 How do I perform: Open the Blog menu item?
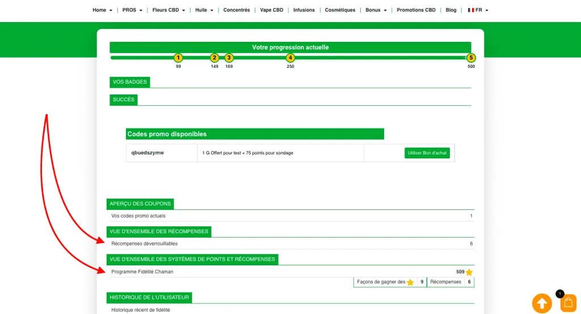451,10
